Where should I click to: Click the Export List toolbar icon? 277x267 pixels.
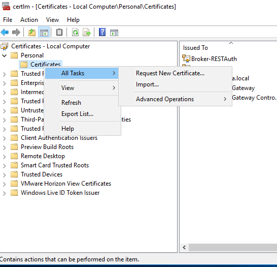tap(87, 33)
